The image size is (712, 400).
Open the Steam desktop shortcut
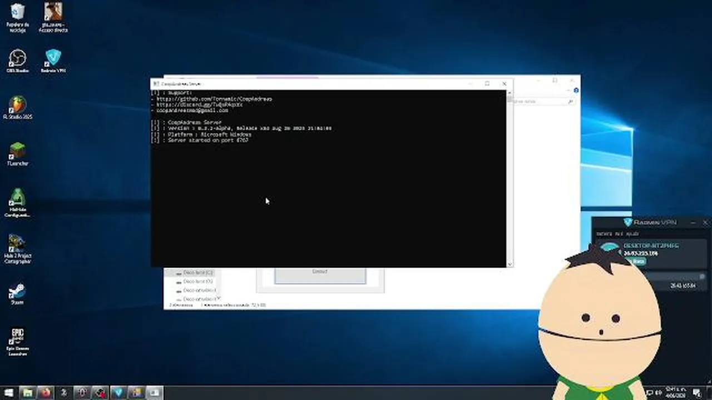pyautogui.click(x=18, y=293)
